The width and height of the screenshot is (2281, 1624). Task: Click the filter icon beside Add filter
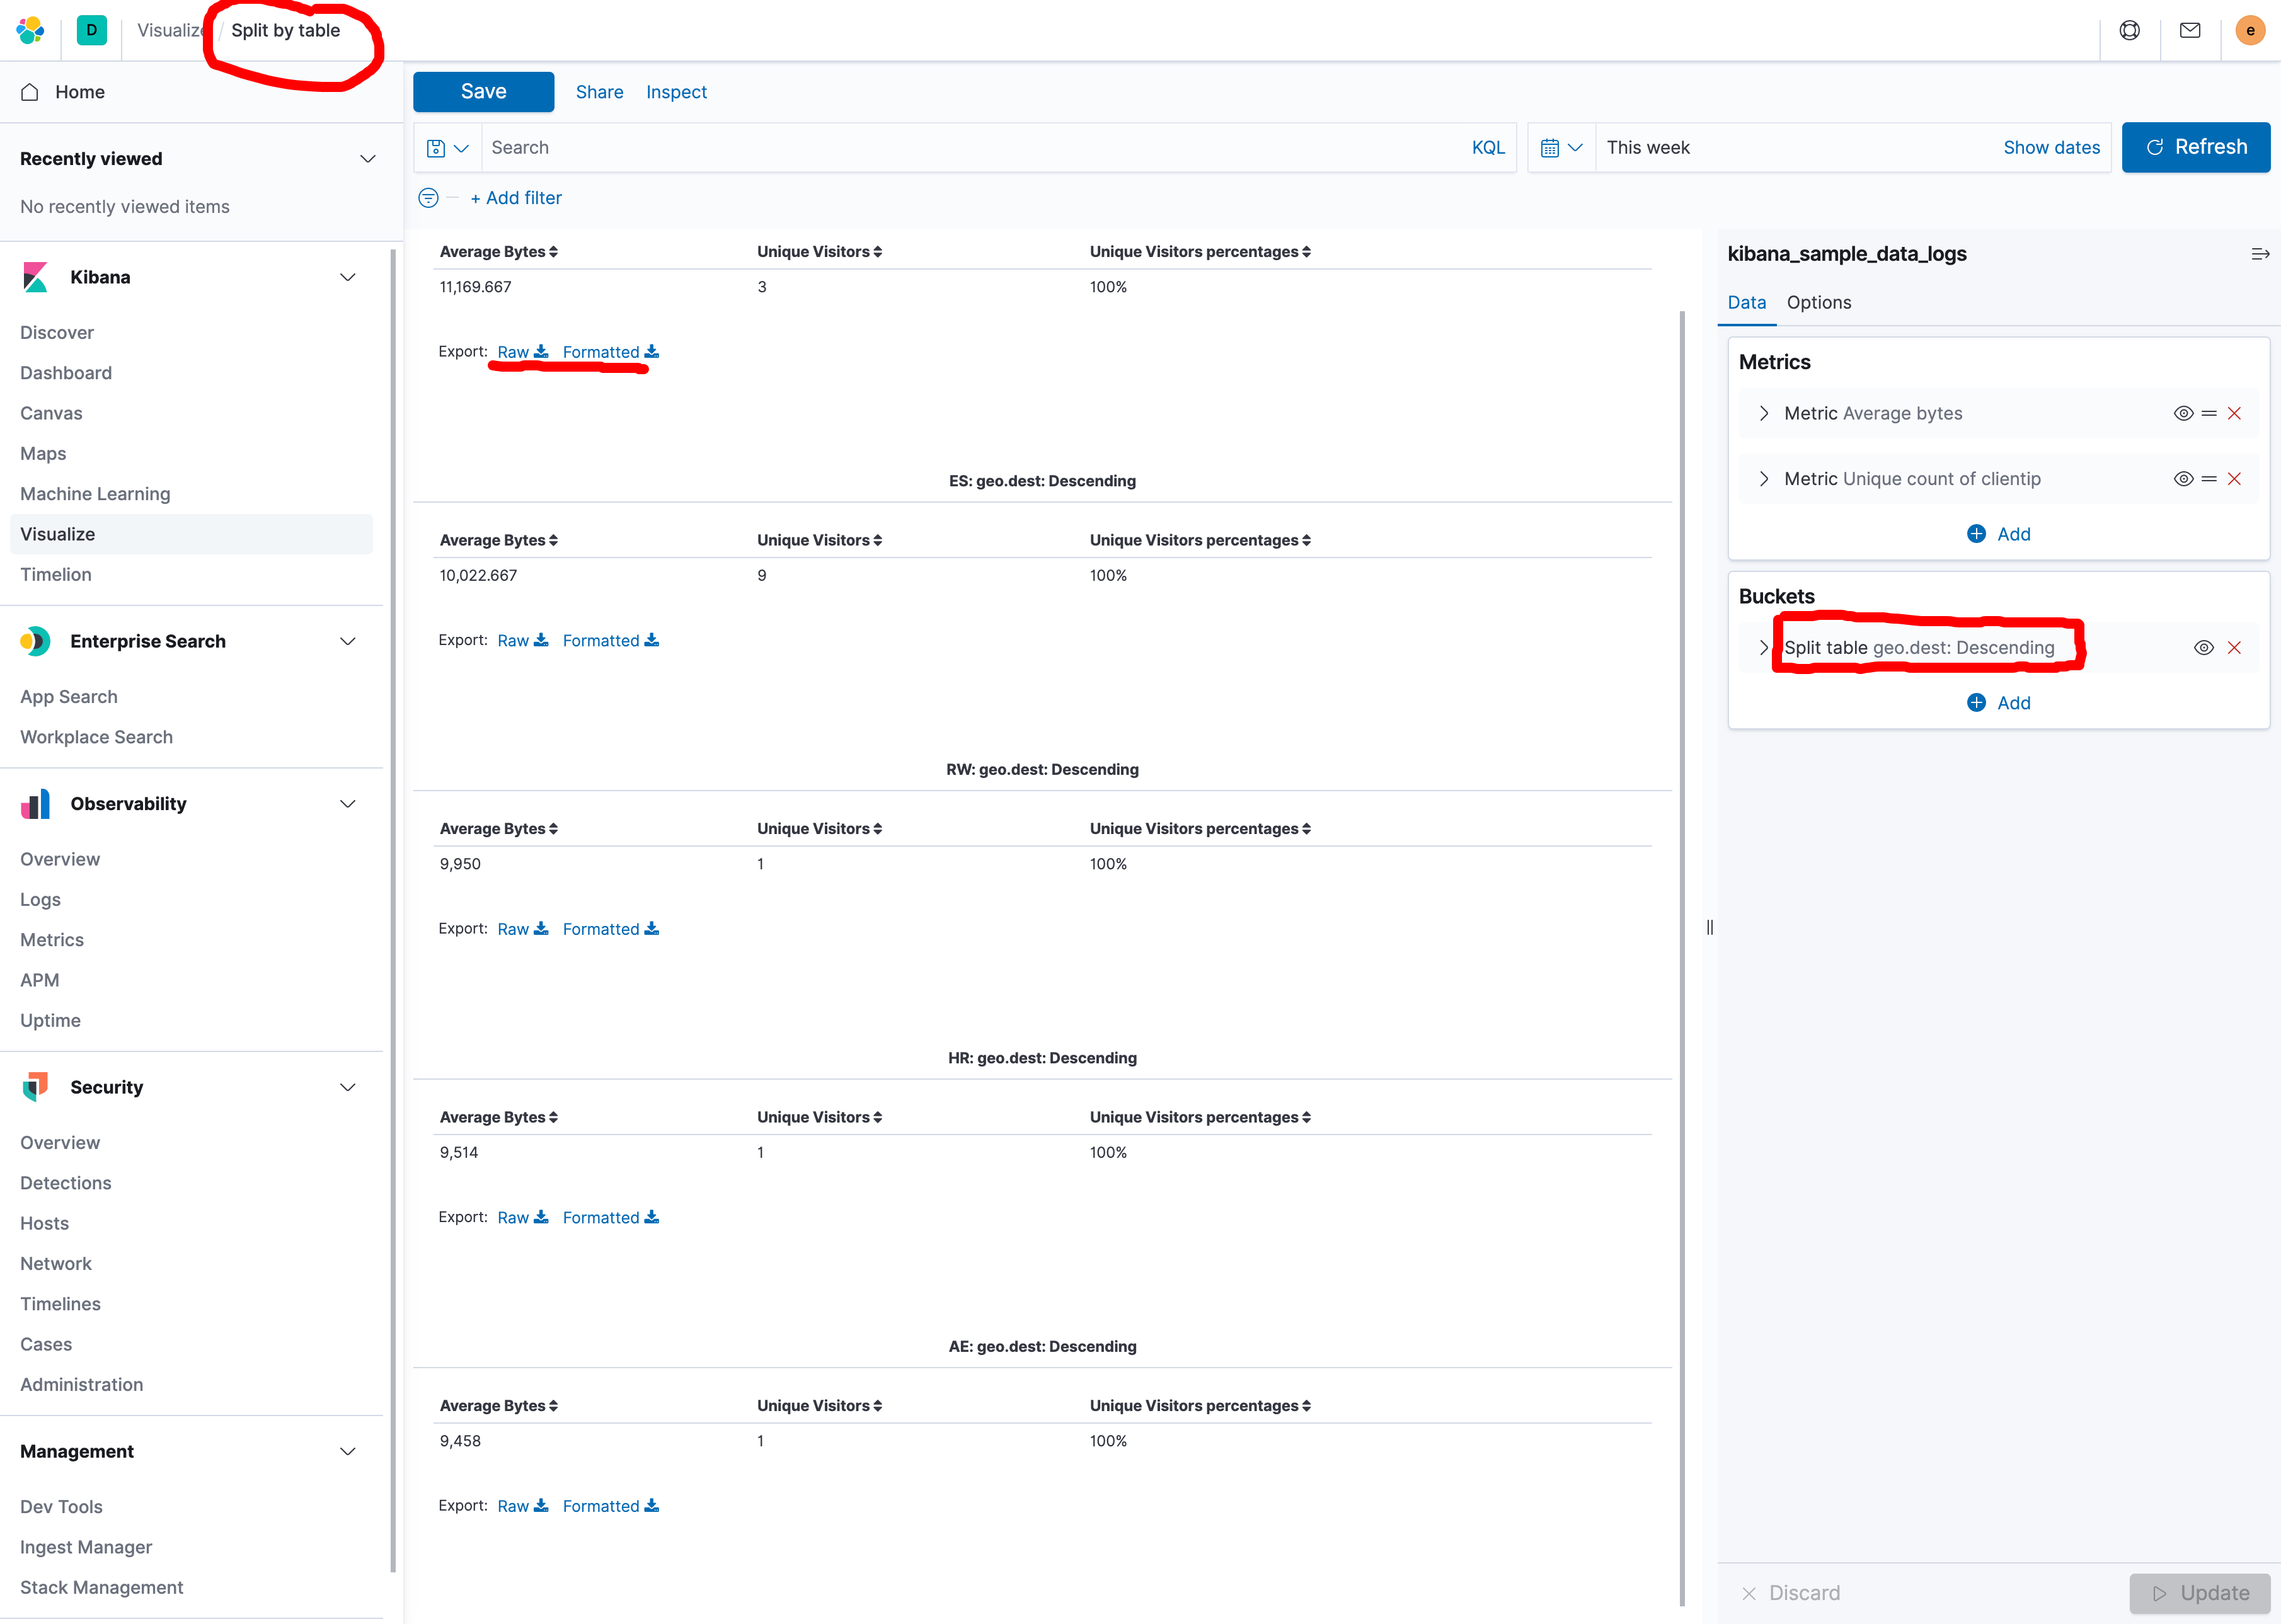[x=429, y=198]
